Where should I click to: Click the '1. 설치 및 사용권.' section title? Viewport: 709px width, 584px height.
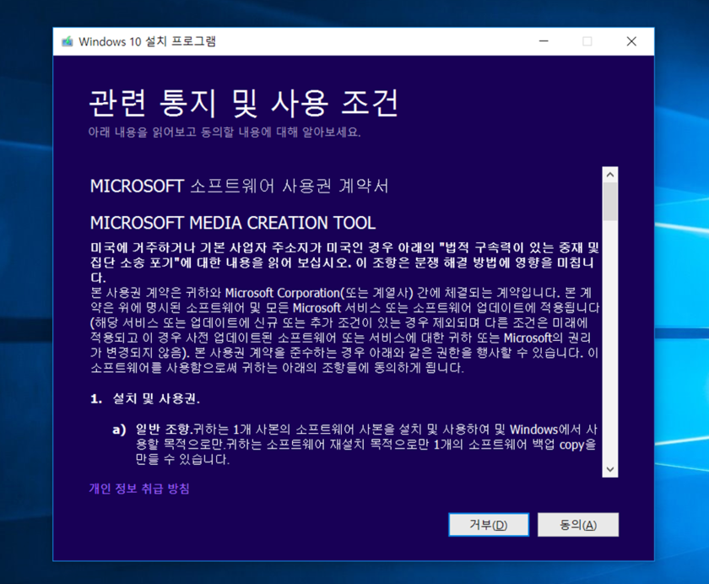145,398
